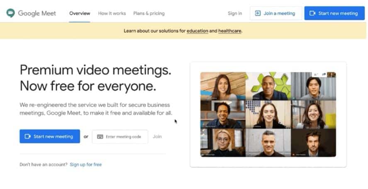Click the keyboard icon in meeting code field
Screen dimensions: 368x189
pos(100,136)
